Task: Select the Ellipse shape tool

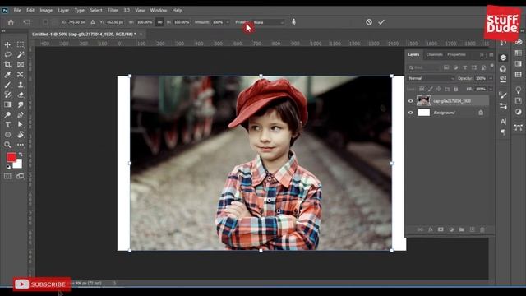Action: (x=7, y=135)
